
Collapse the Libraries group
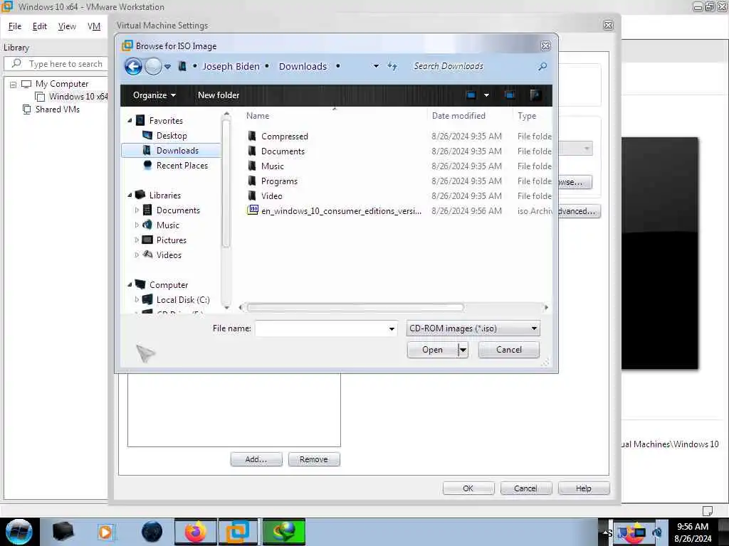(x=130, y=196)
